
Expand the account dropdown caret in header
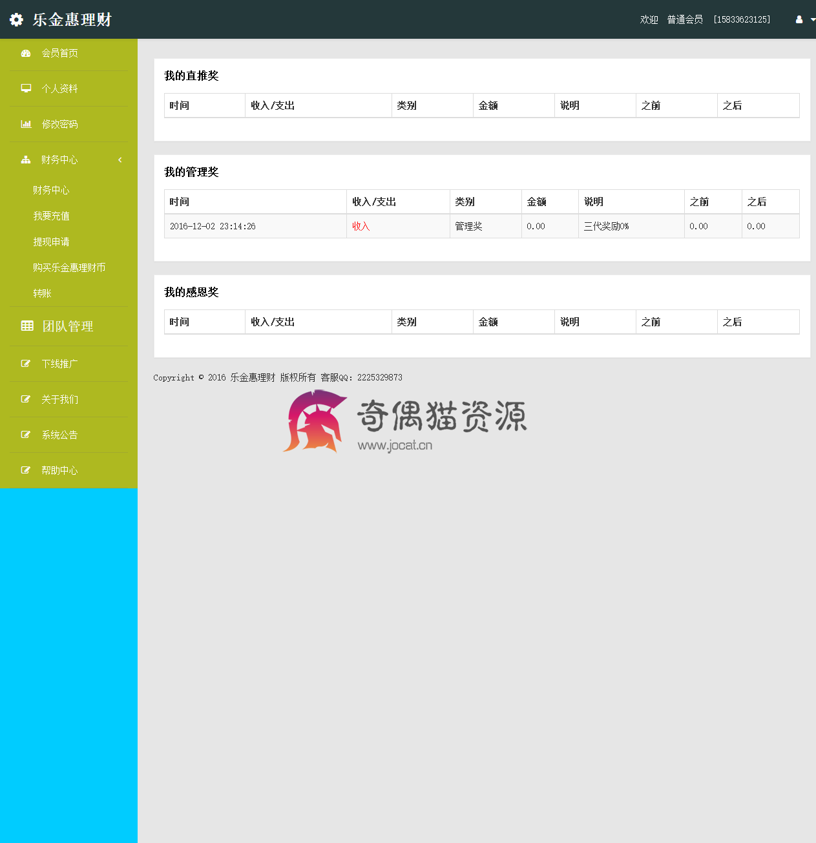click(x=813, y=20)
